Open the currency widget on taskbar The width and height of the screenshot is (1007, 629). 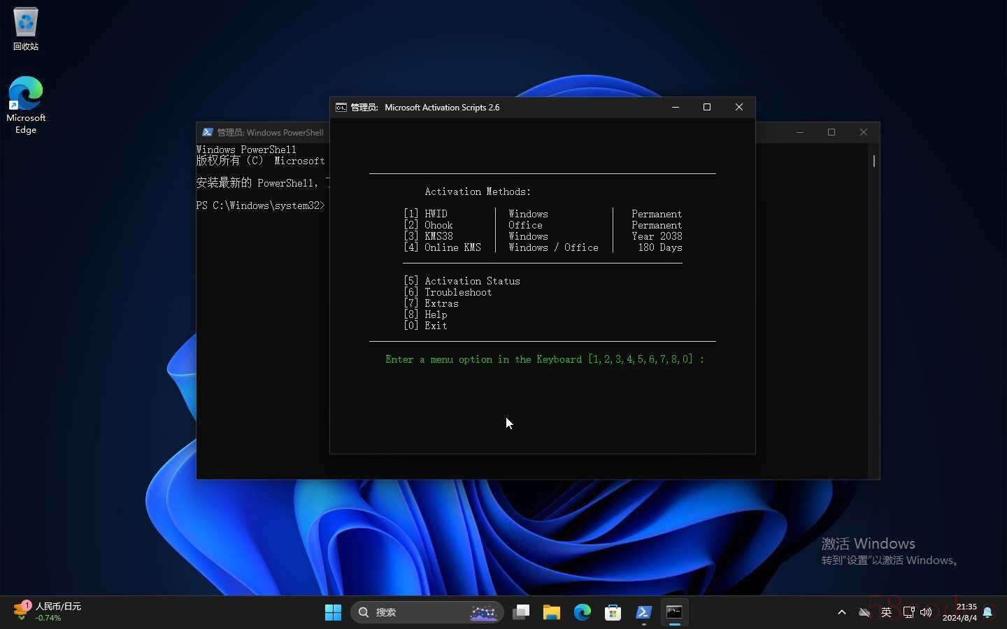(48, 612)
